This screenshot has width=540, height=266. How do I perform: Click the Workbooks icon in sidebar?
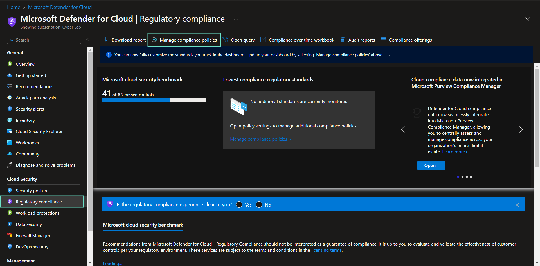[10, 143]
